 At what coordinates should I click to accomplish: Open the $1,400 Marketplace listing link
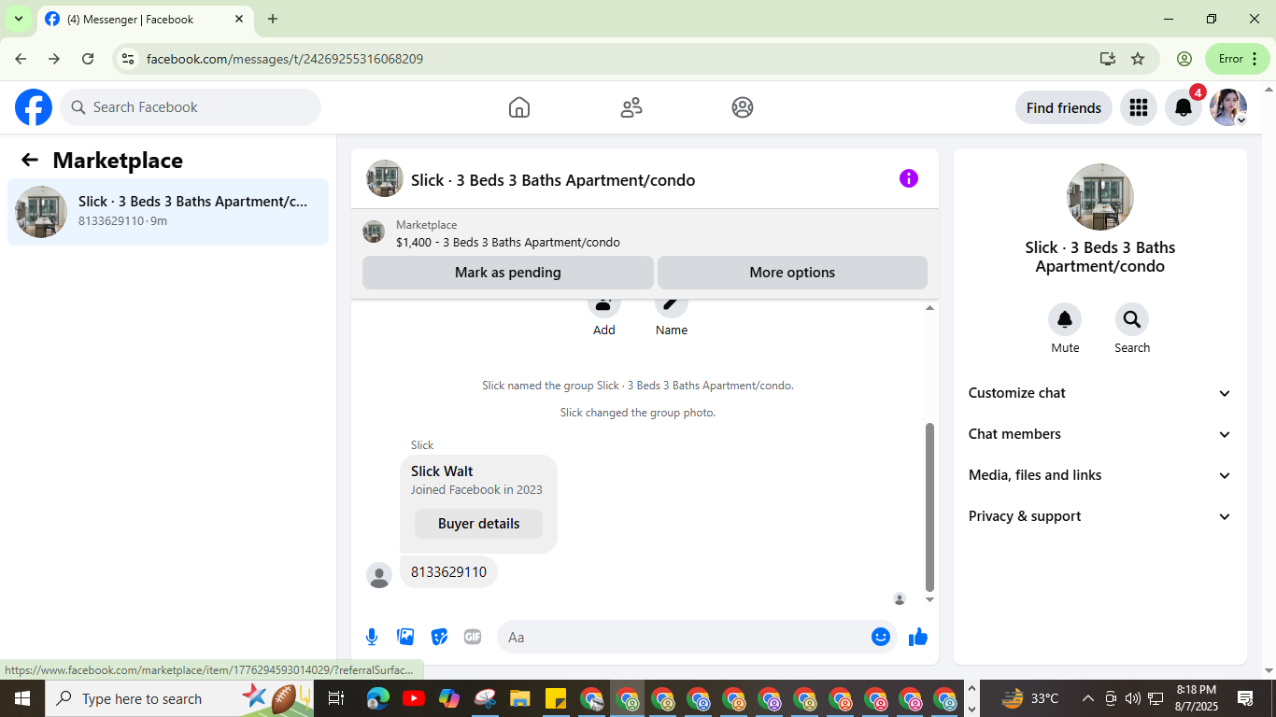click(507, 242)
